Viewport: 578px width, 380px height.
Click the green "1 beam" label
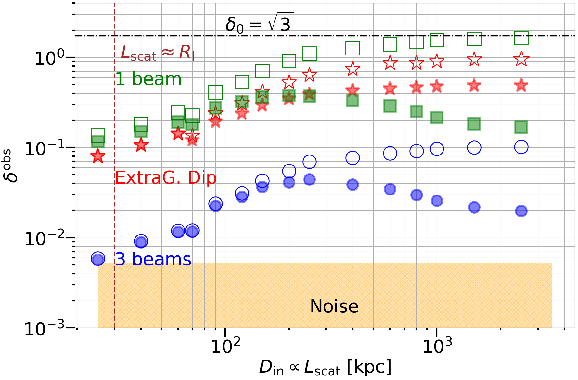pyautogui.click(x=148, y=79)
